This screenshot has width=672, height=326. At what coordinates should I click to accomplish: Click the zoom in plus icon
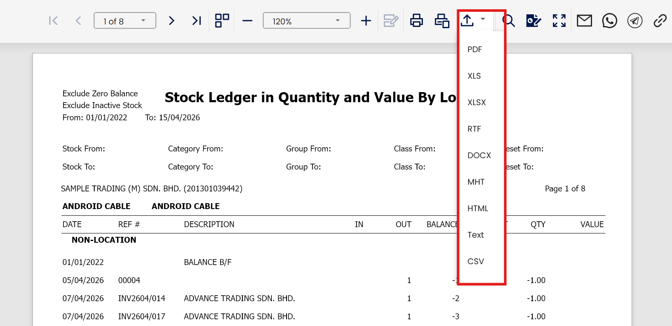click(366, 21)
